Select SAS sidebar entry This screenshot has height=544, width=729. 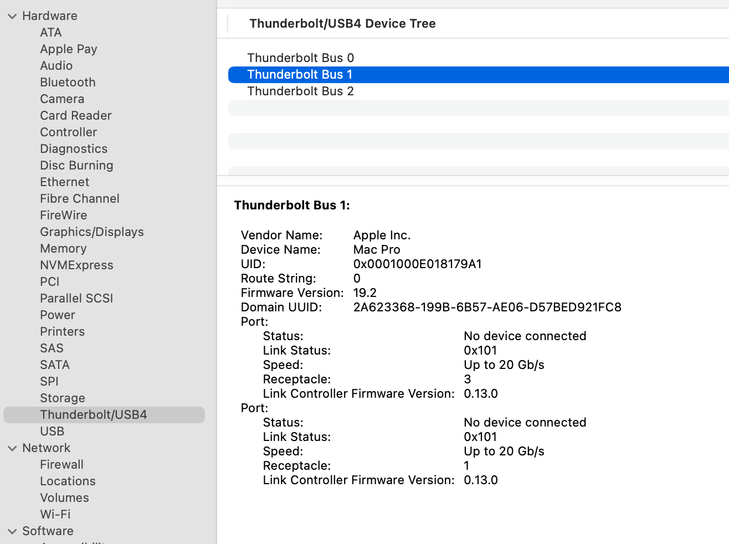coord(52,348)
